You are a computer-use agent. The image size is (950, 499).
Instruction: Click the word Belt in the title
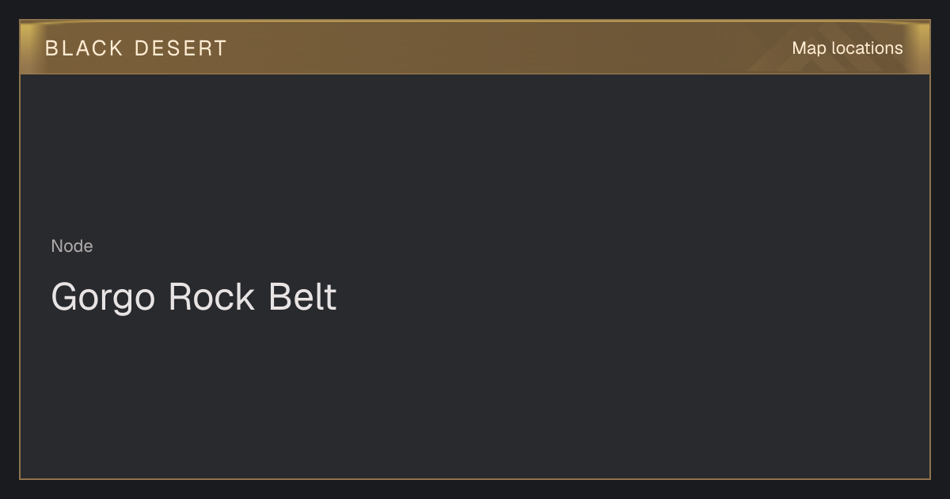[x=302, y=297]
